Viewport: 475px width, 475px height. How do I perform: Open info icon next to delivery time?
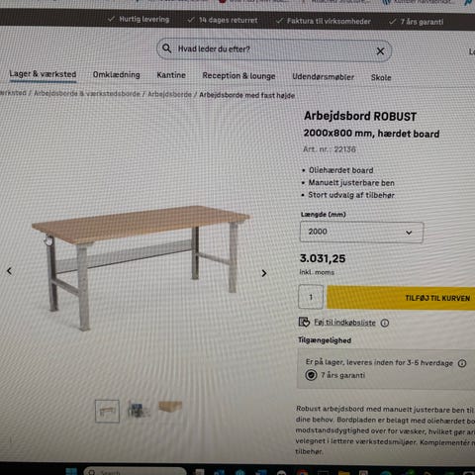pyautogui.click(x=462, y=363)
